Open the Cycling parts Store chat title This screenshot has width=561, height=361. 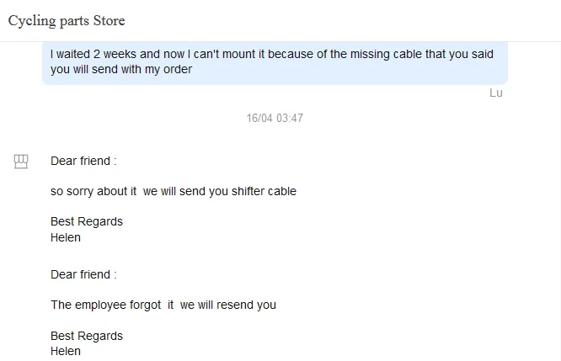[67, 20]
